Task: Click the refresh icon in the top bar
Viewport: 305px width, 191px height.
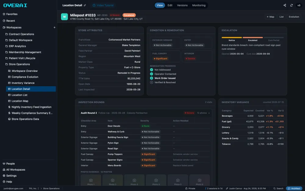Action: (x=291, y=5)
